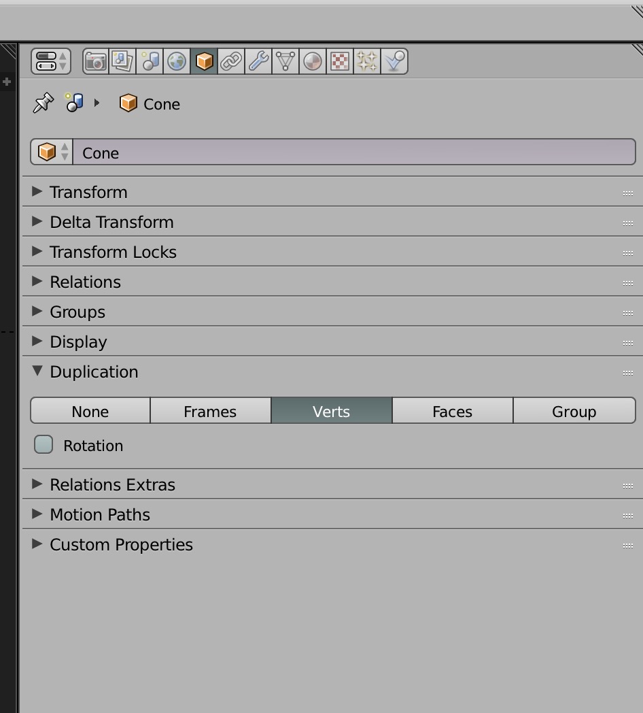Set duplication to Group
This screenshot has width=643, height=713.
click(574, 411)
